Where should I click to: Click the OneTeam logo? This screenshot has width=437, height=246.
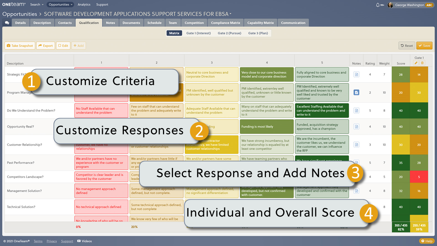[14, 4]
